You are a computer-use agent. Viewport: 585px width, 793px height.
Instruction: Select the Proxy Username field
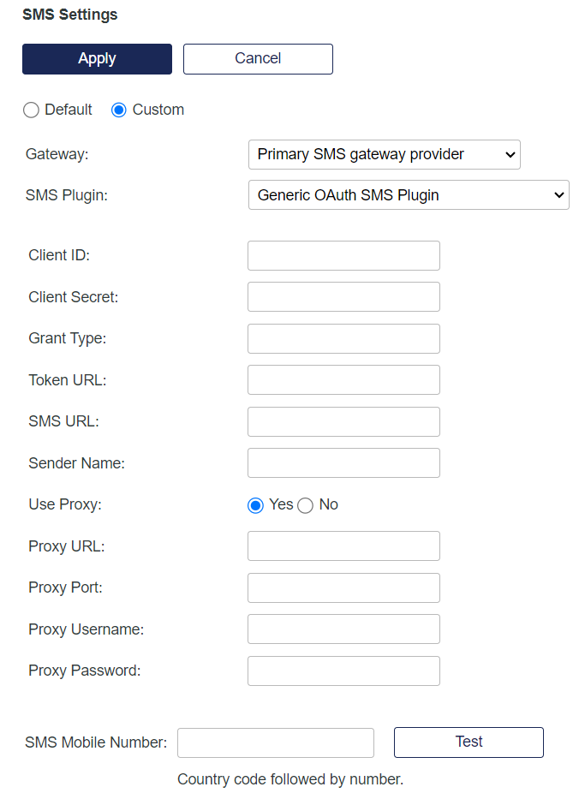click(343, 629)
